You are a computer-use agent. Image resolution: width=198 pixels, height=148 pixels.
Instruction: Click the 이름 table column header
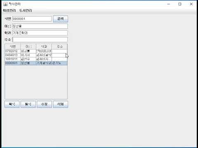click(28, 46)
